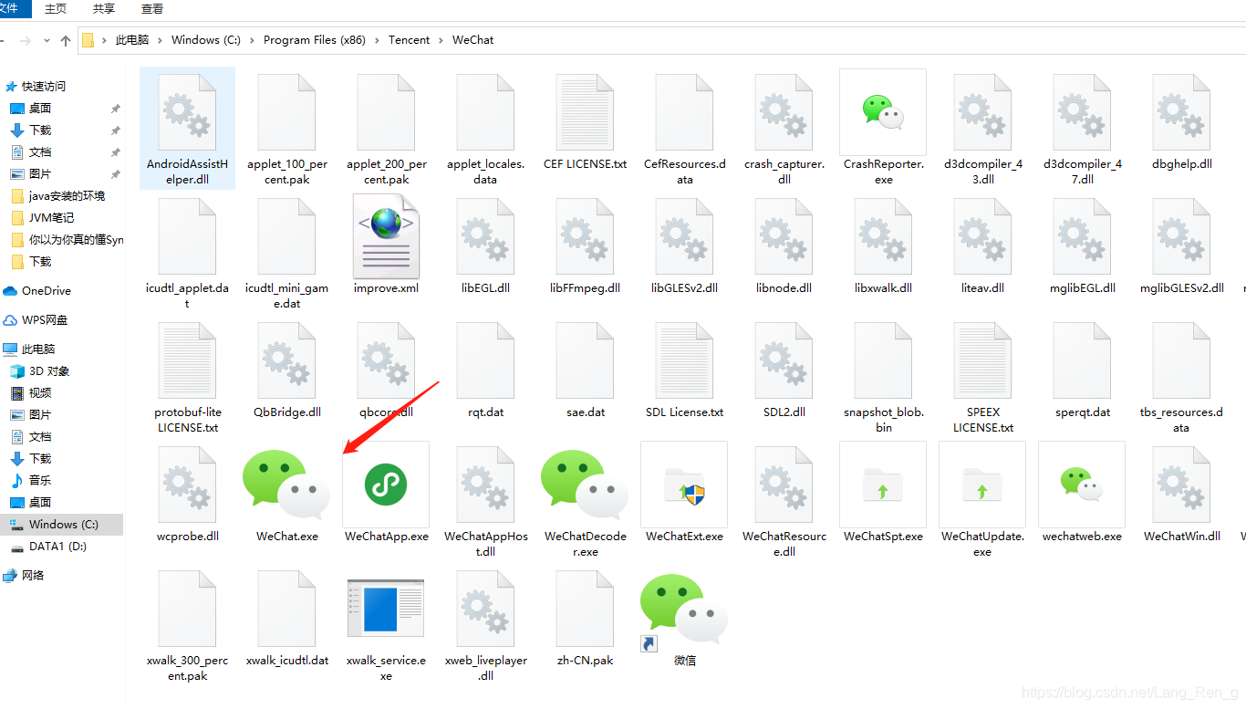This screenshot has width=1246, height=709.
Task: Select the SPEEX LICENSE.txt file icon
Action: 982,360
